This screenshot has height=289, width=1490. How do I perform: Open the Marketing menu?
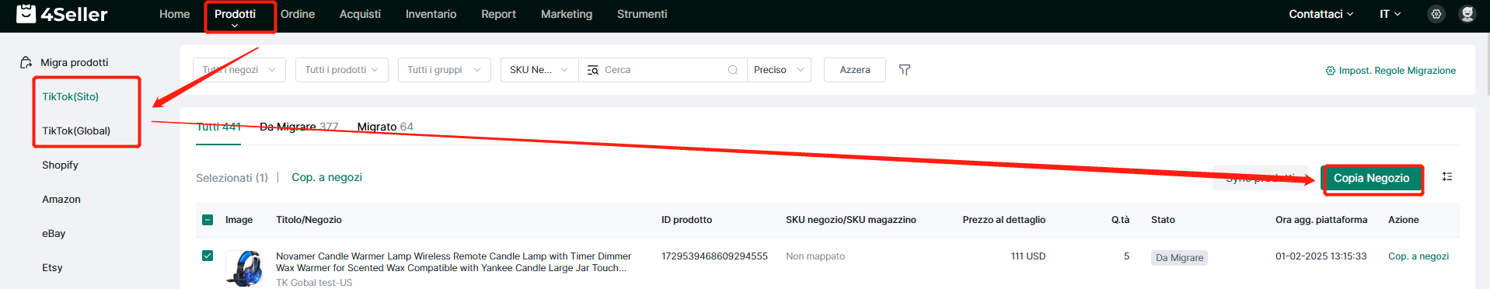click(x=567, y=14)
